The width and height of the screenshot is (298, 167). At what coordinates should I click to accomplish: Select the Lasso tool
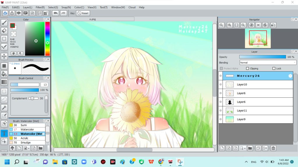(x=4, y=100)
